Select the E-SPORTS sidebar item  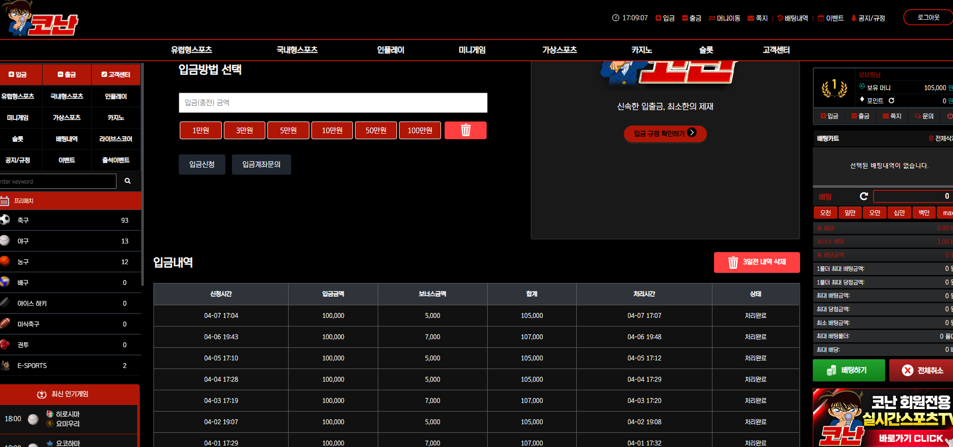click(70, 365)
